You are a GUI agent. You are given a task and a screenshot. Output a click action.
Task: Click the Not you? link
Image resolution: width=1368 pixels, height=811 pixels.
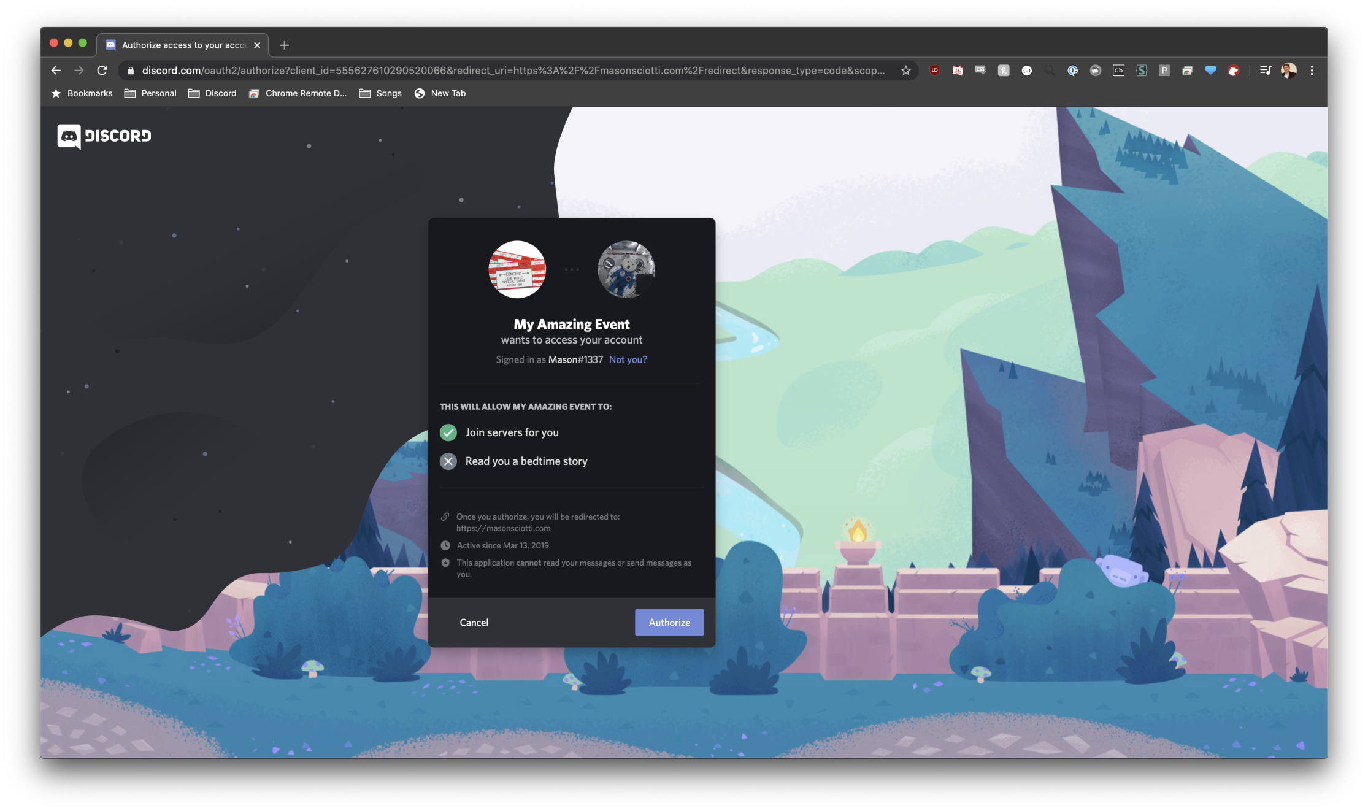(x=628, y=359)
